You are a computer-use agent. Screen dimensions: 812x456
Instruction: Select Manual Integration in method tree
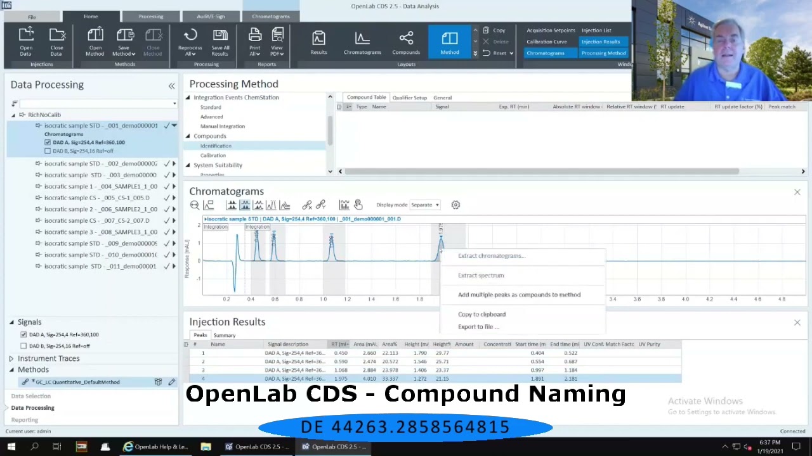click(x=223, y=126)
